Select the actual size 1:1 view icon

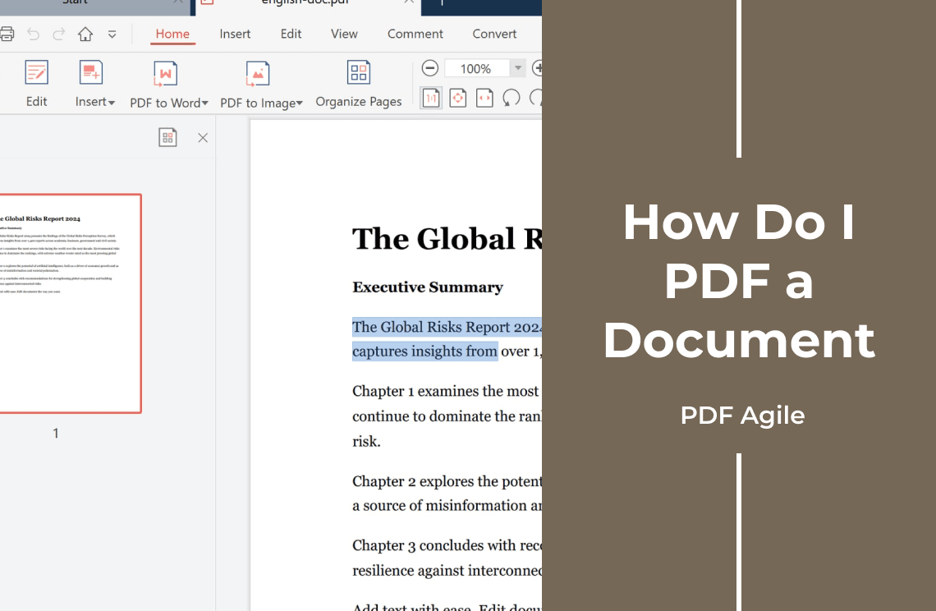431,98
